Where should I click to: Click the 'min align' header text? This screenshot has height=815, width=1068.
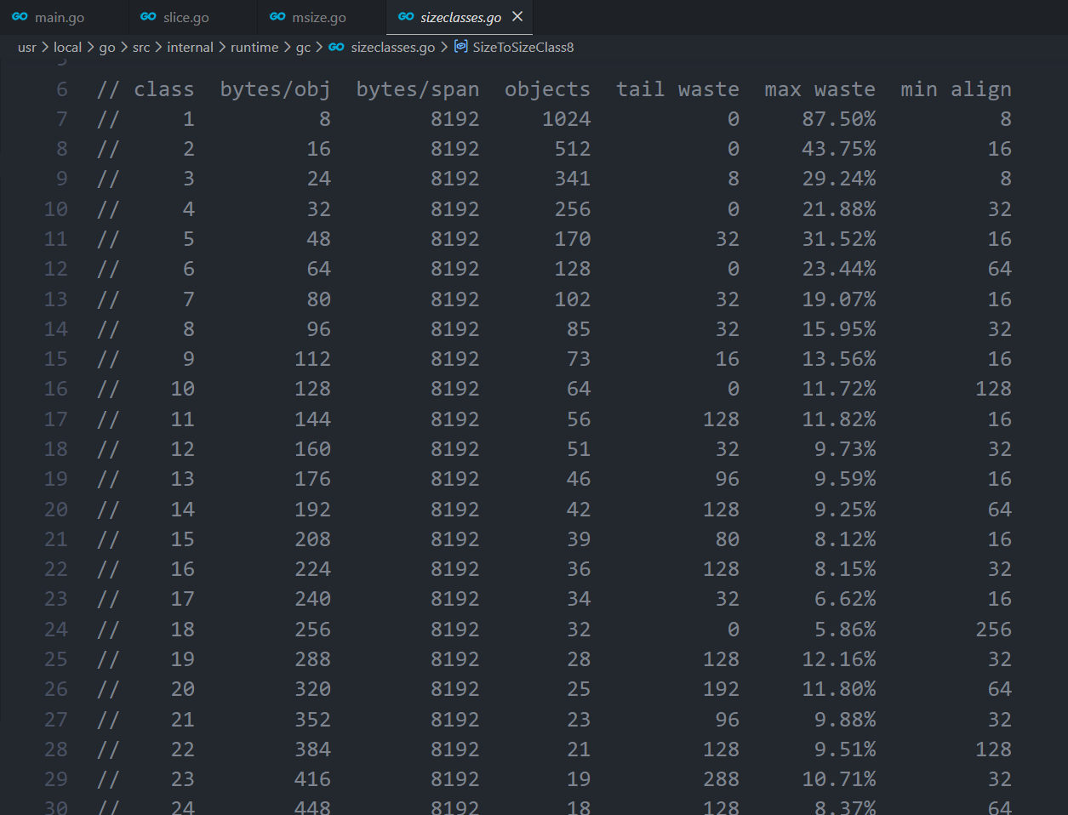click(x=956, y=89)
